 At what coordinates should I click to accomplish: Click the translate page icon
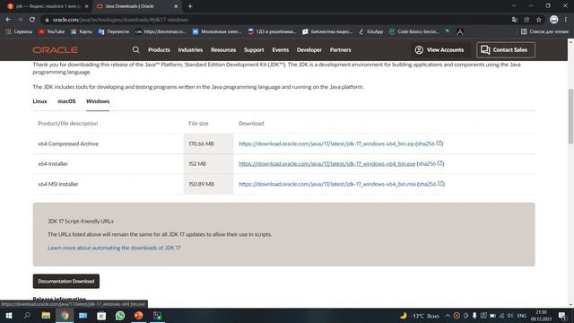[514, 20]
